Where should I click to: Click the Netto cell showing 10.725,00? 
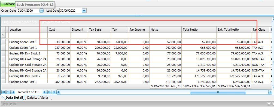[165, 76]
